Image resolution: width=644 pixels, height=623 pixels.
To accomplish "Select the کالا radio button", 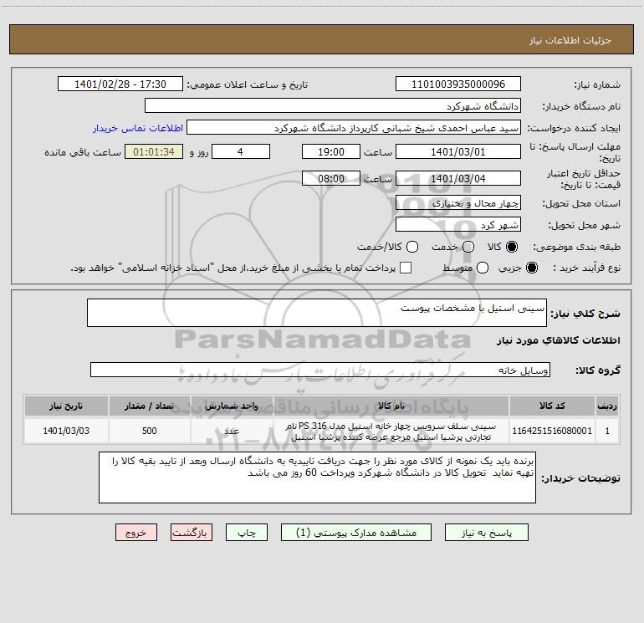I will point(511,247).
